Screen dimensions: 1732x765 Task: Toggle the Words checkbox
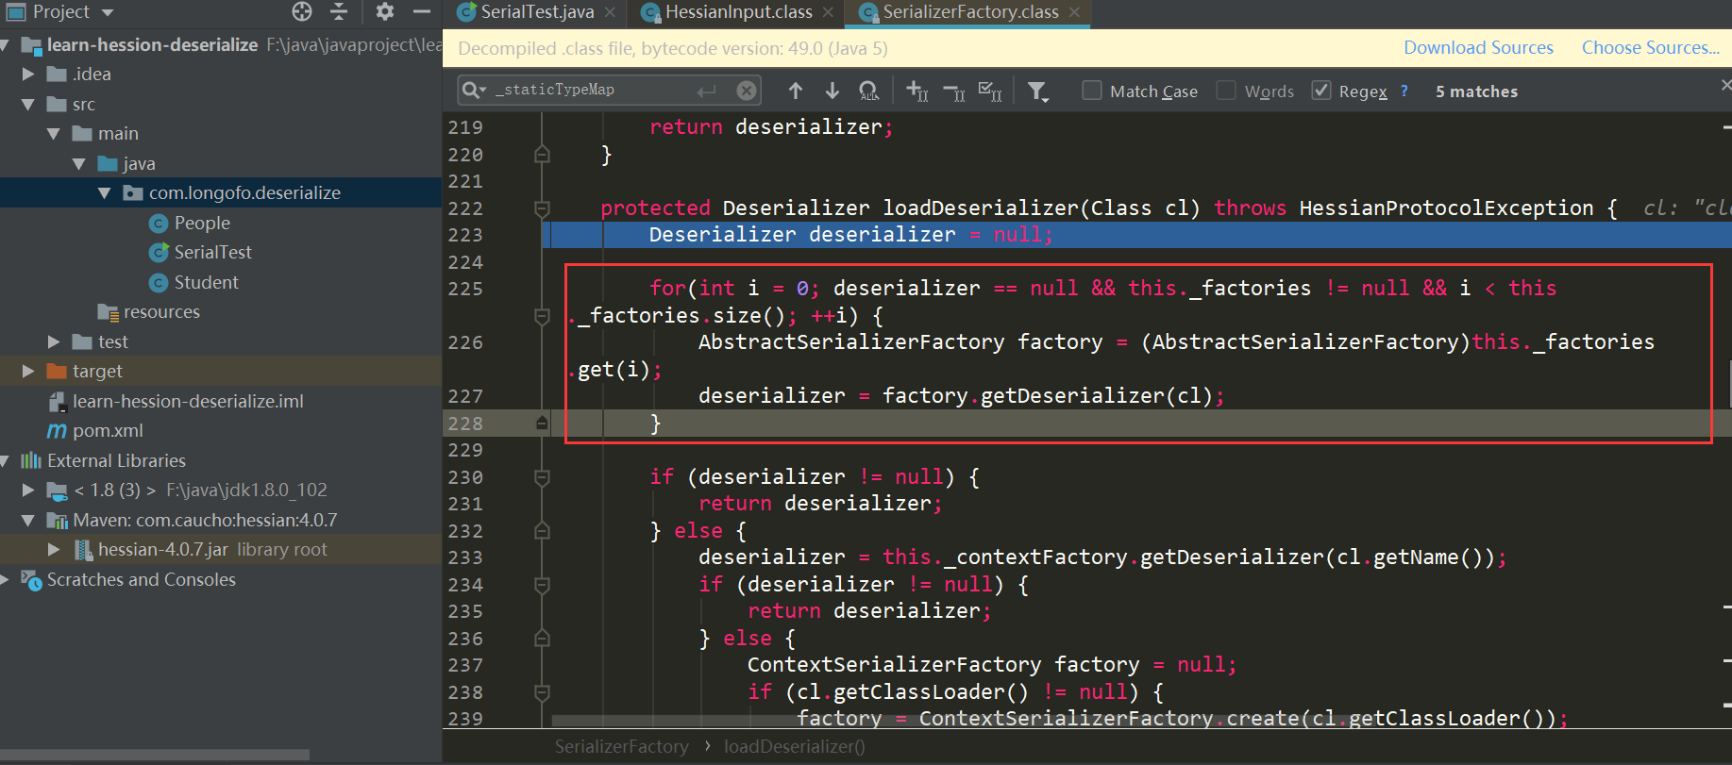tap(1226, 91)
